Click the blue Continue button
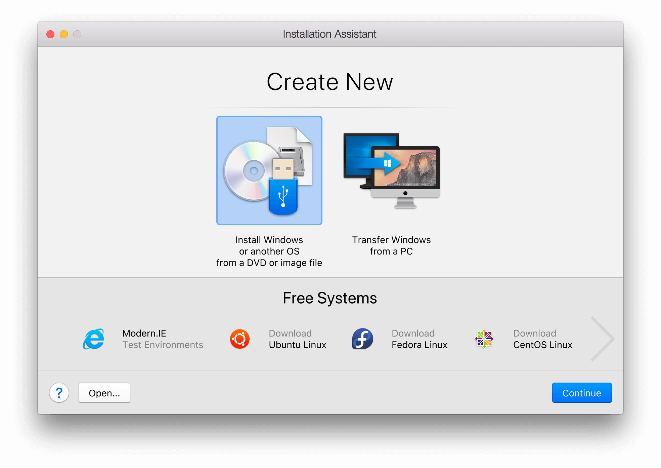The height and width of the screenshot is (468, 661). (582, 393)
